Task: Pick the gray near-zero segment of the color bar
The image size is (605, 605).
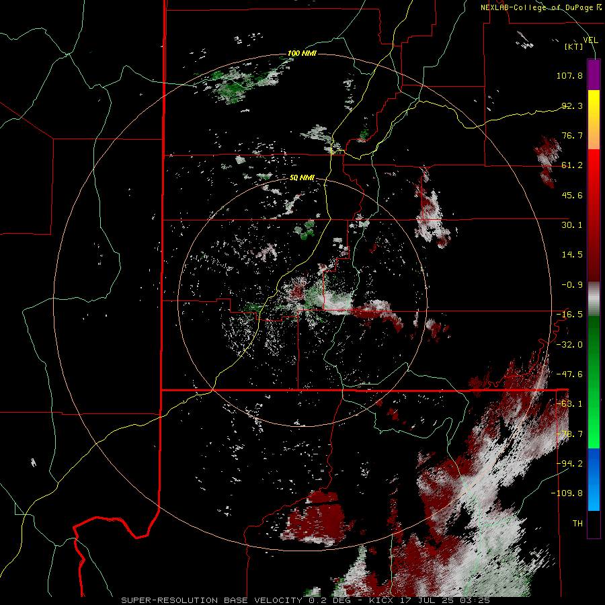Action: coord(594,299)
